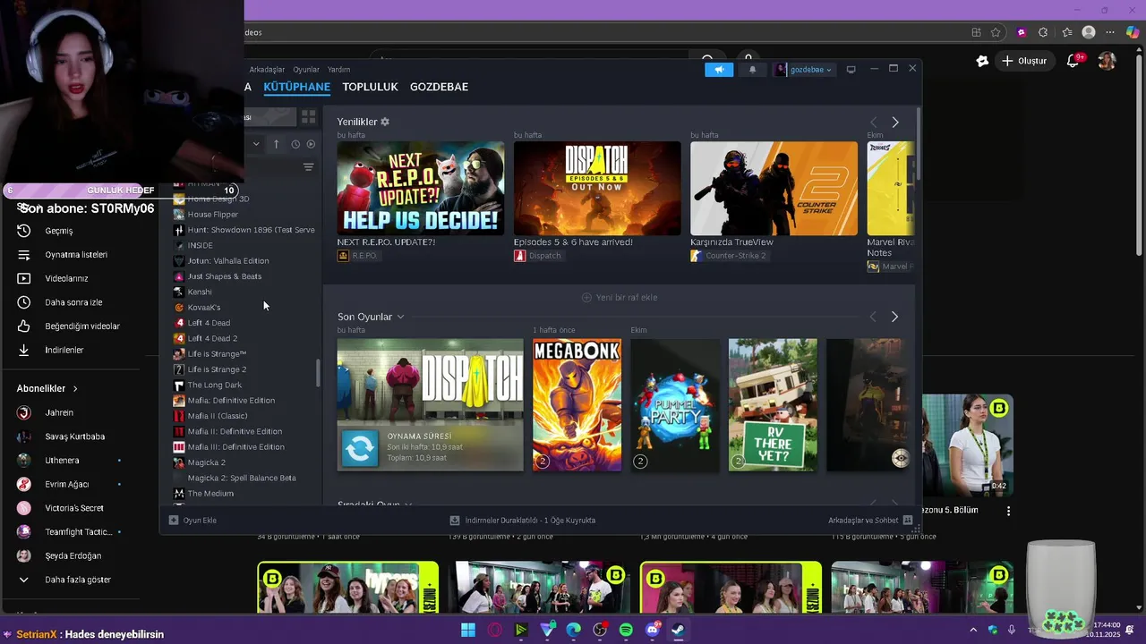Open advanced filter options icon in sidebar
This screenshot has height=644, width=1146.
[x=308, y=167]
